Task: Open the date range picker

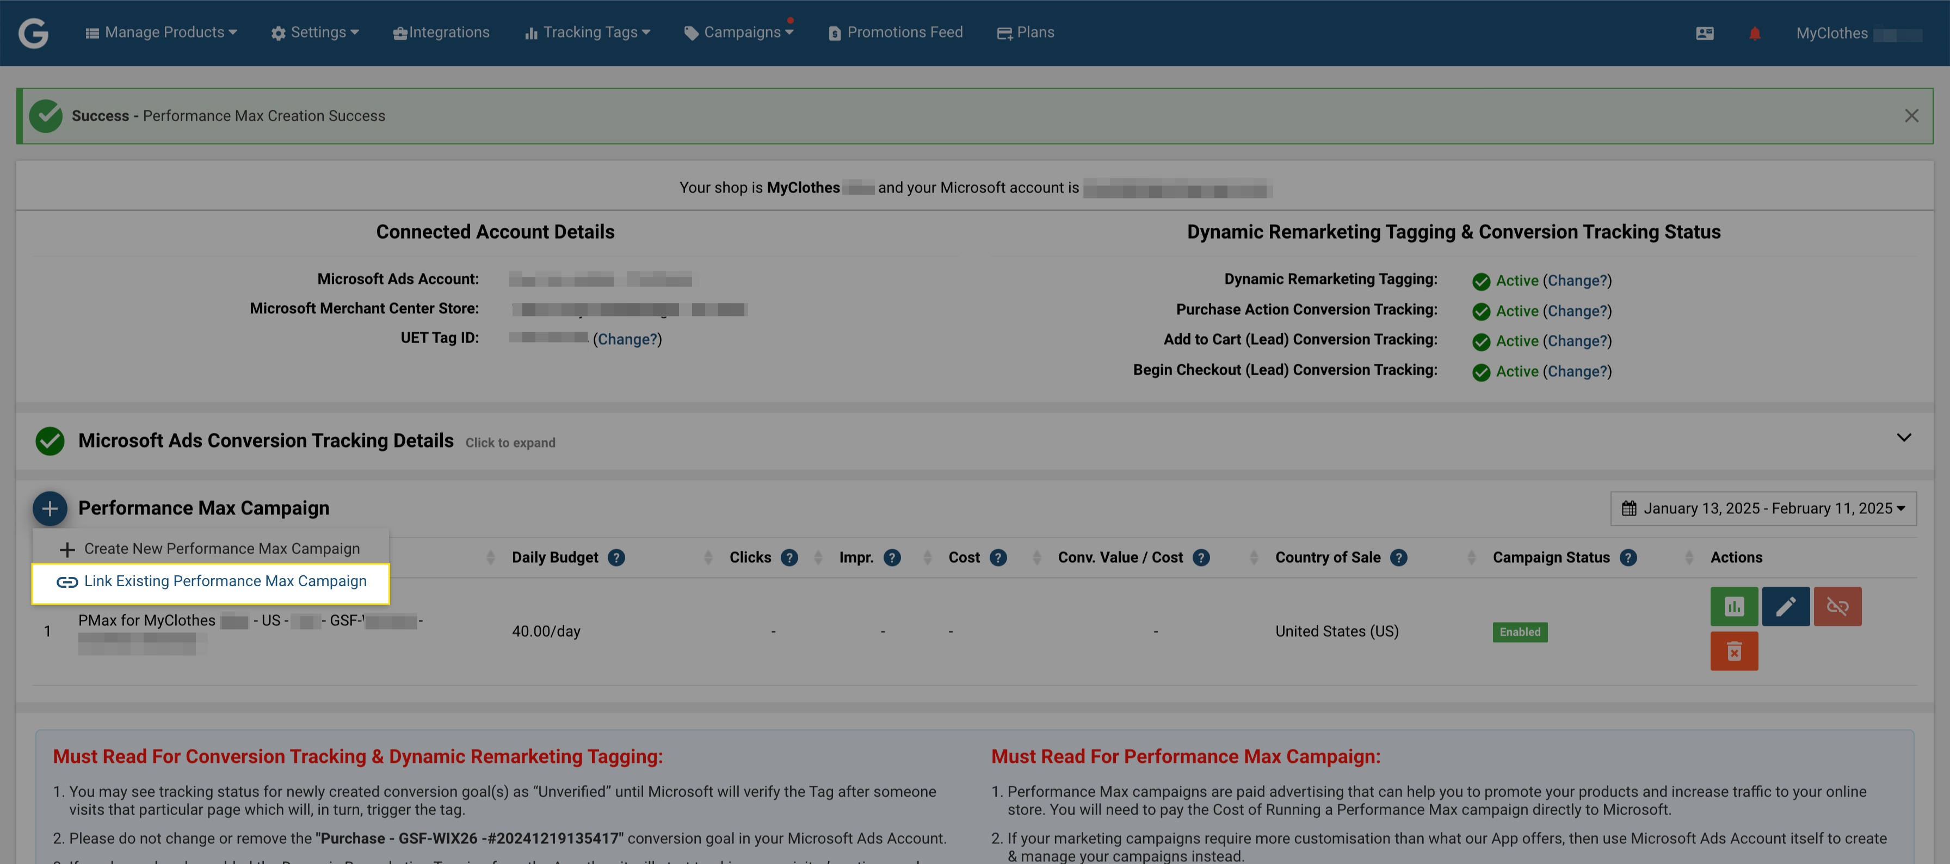Action: coord(1763,508)
